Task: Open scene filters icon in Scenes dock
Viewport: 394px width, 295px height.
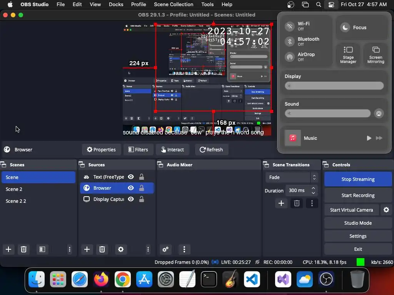Action: (x=42, y=249)
